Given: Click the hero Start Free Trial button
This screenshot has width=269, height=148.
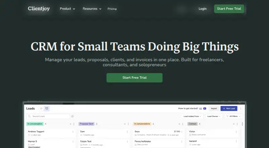Looking at the screenshot, I should pyautogui.click(x=134, y=78).
